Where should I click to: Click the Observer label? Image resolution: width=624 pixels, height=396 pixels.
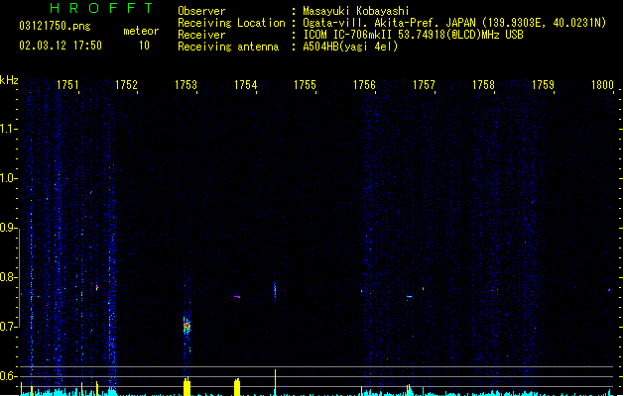point(201,11)
